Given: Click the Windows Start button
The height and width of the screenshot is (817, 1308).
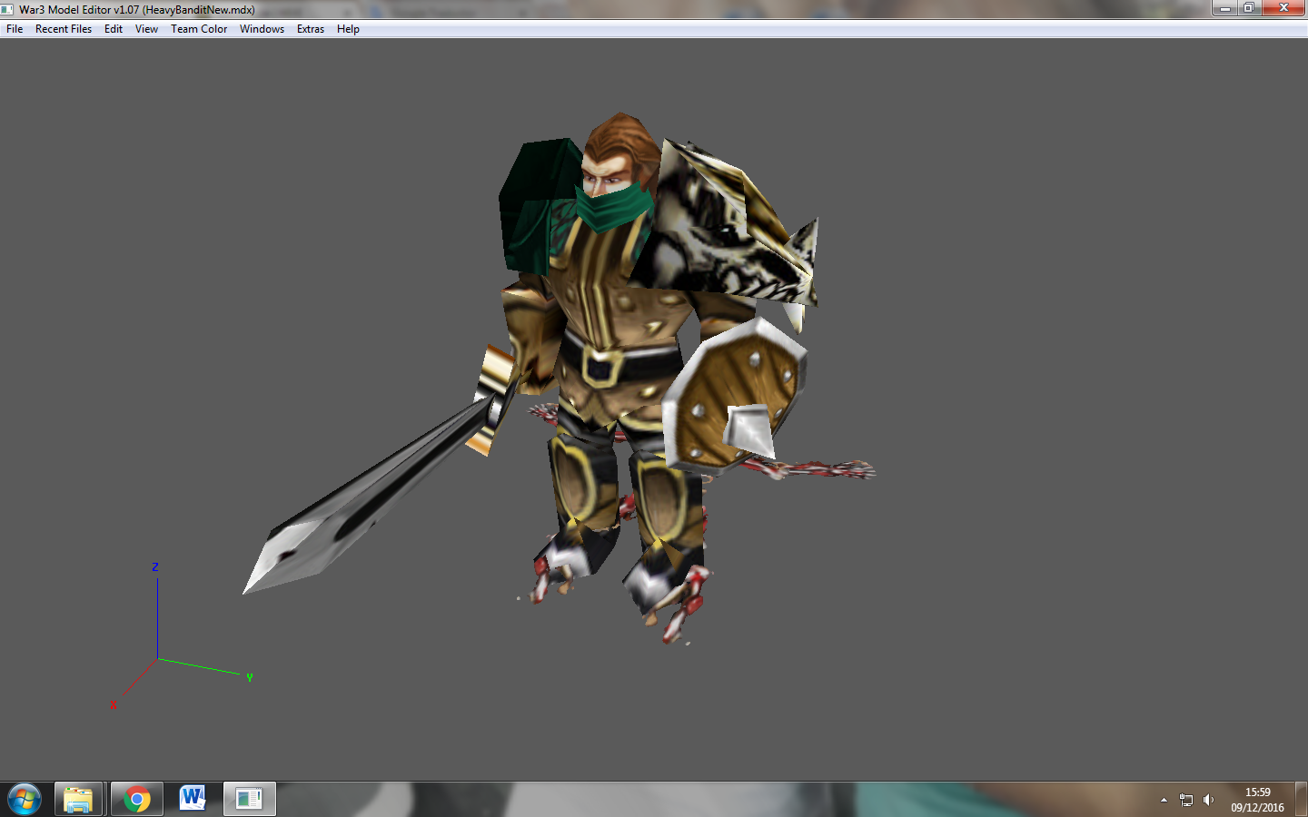Looking at the screenshot, I should point(25,800).
